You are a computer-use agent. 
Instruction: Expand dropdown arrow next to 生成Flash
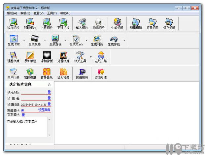click(x=86, y=40)
